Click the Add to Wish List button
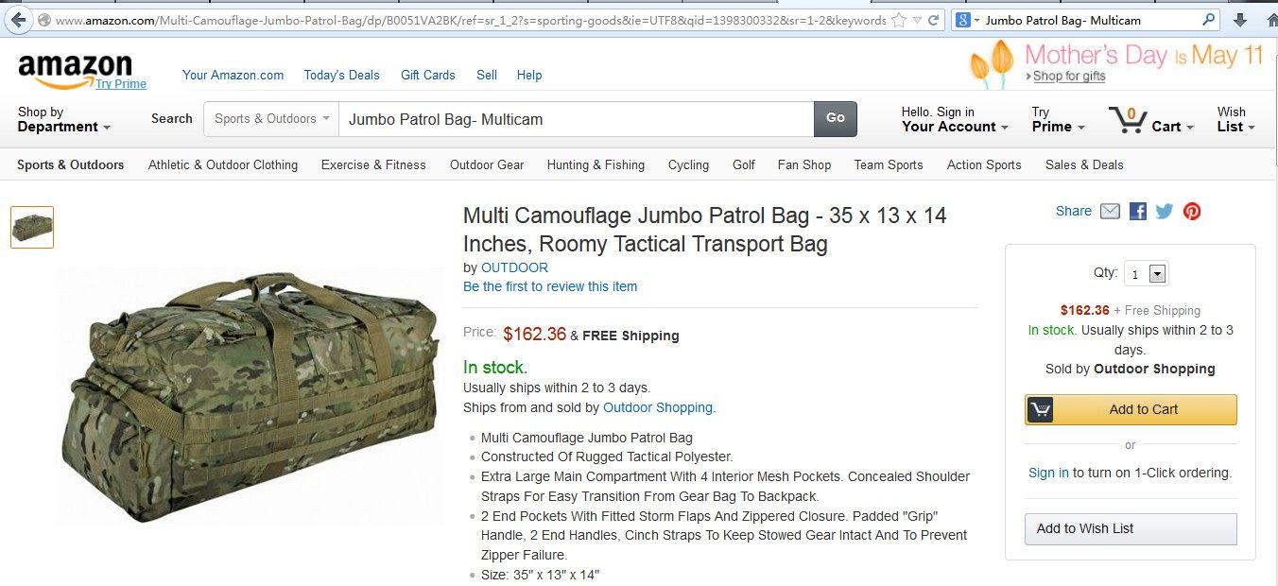Image resolution: width=1278 pixels, height=586 pixels. (1131, 529)
